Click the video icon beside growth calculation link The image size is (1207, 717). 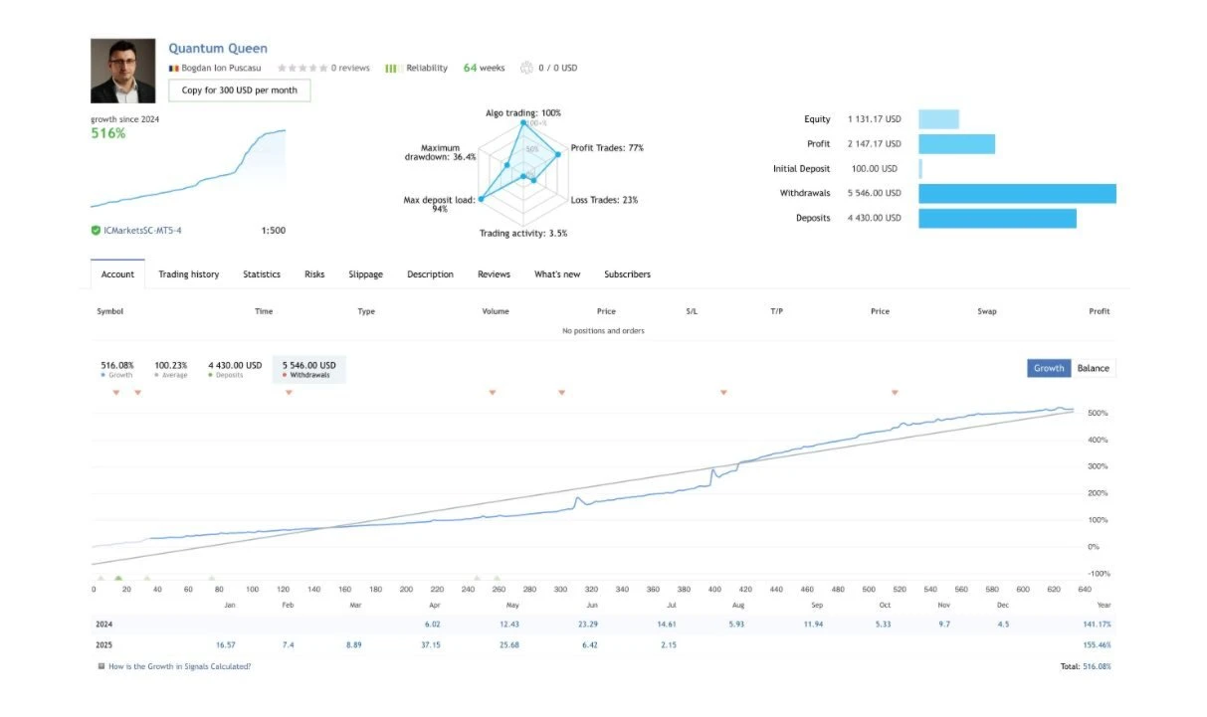point(101,666)
